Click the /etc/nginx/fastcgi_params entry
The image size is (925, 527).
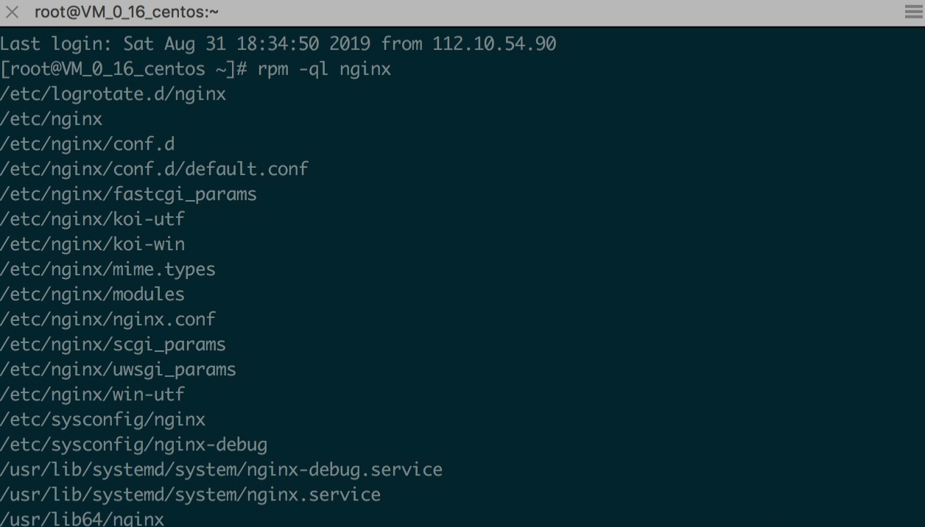point(128,194)
